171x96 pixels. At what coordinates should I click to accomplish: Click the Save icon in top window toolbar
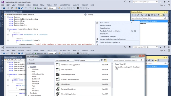pos(19,8)
